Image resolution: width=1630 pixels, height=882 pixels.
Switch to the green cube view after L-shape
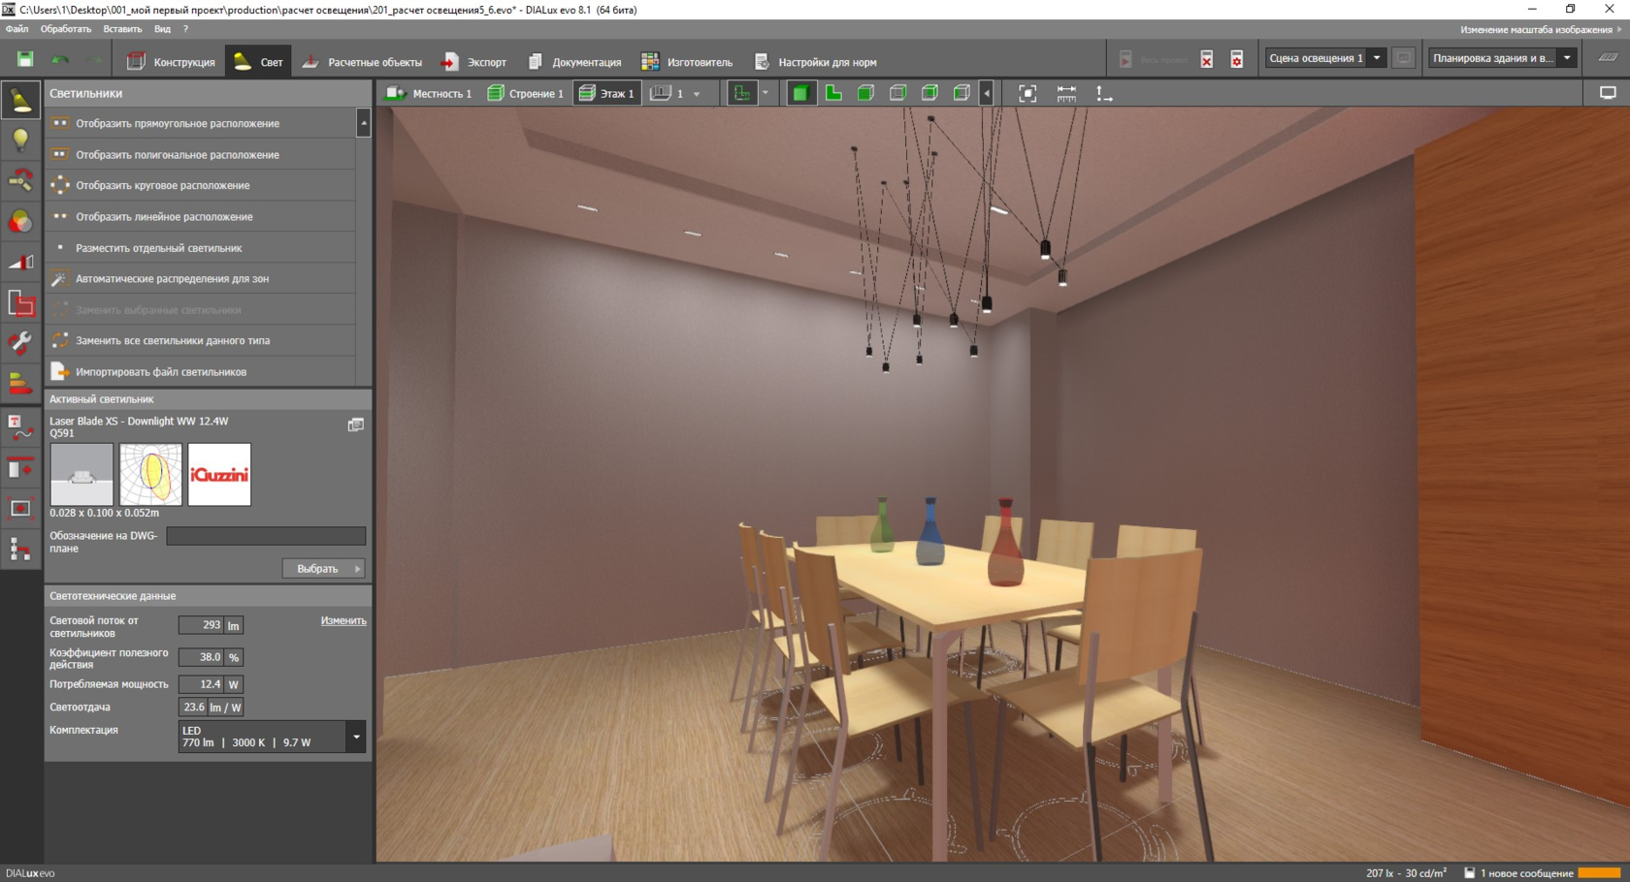[x=865, y=93]
